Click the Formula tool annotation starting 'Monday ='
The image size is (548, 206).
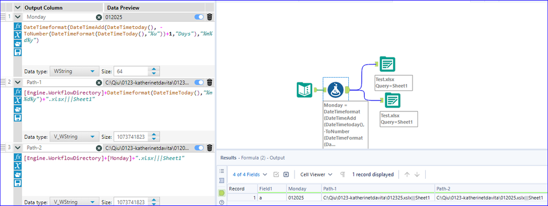click(x=345, y=125)
